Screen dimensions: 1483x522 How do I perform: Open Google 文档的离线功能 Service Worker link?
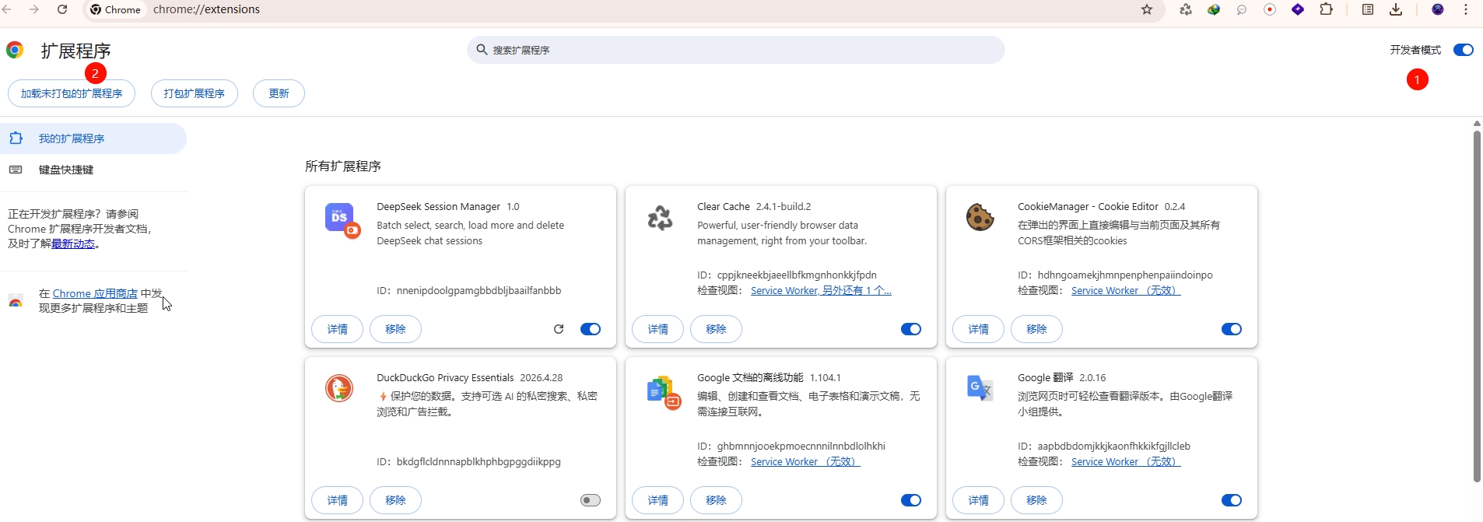(805, 461)
